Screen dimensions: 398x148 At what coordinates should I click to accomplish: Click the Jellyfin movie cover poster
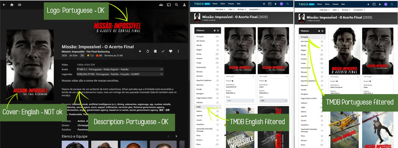[x=30, y=65]
